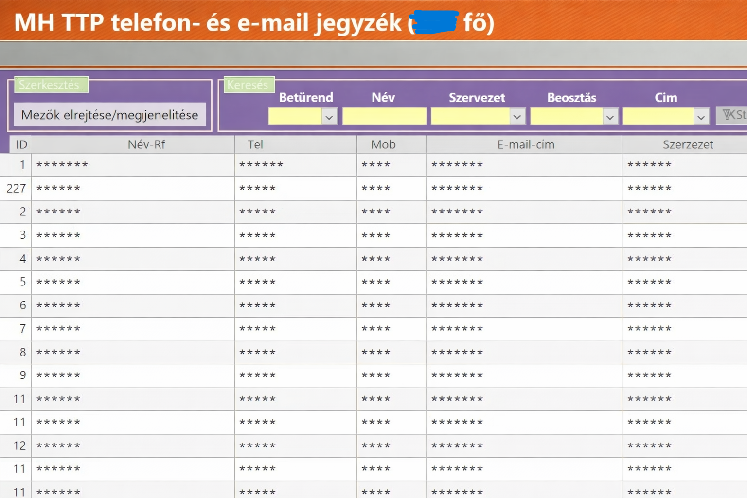Click the ID column header
Viewport: 747px width, 498px height.
point(20,144)
